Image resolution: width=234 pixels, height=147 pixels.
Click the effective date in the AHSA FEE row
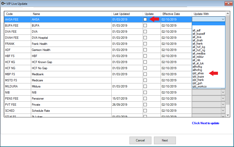point(176,20)
